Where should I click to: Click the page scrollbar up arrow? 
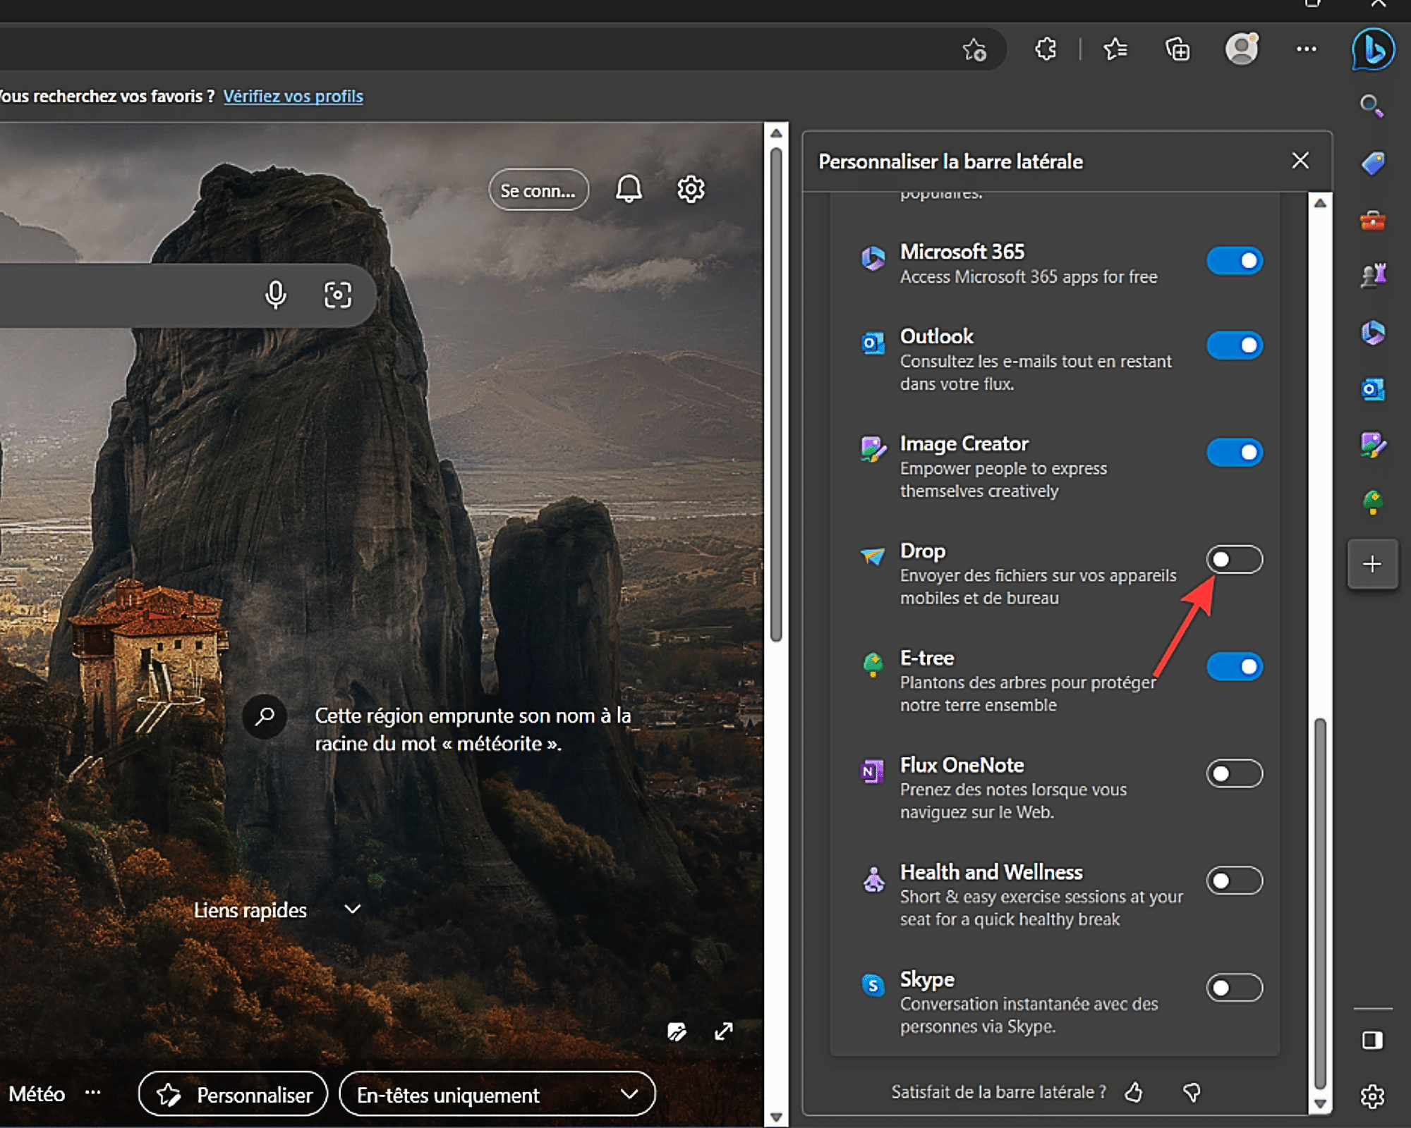776,133
